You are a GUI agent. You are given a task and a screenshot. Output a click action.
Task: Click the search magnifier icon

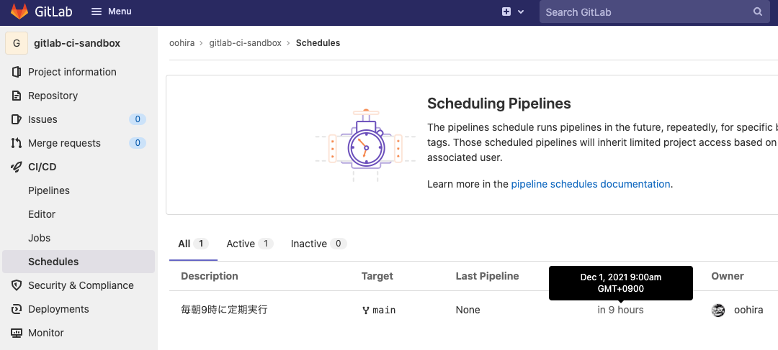click(758, 11)
